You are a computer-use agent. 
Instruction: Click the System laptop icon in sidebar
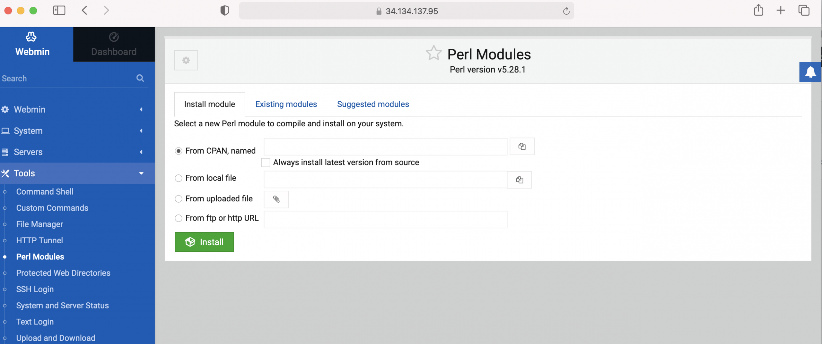coord(5,131)
